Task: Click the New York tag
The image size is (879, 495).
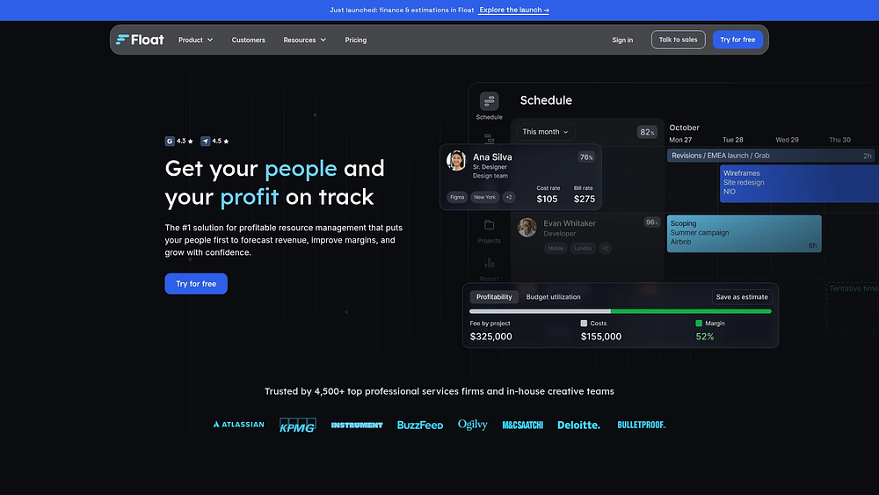Action: (x=484, y=197)
